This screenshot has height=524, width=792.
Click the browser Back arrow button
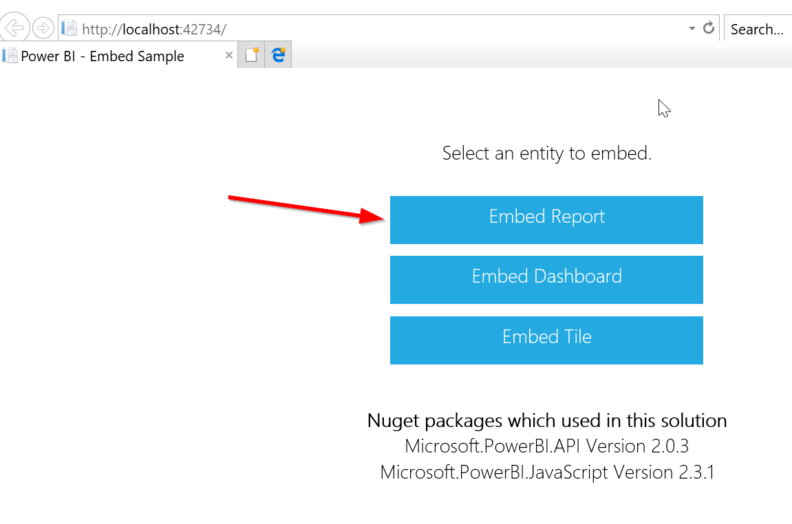(x=14, y=28)
